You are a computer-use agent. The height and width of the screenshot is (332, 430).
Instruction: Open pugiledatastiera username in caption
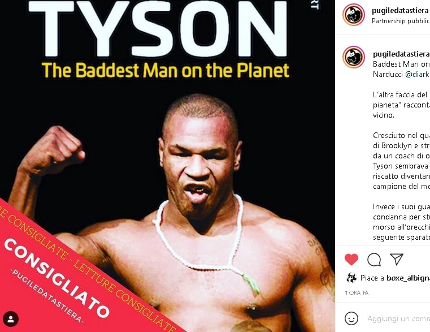[401, 54]
